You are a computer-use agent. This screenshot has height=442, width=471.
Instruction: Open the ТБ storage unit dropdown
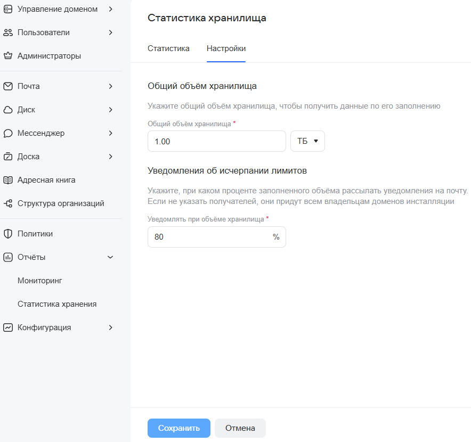(307, 141)
